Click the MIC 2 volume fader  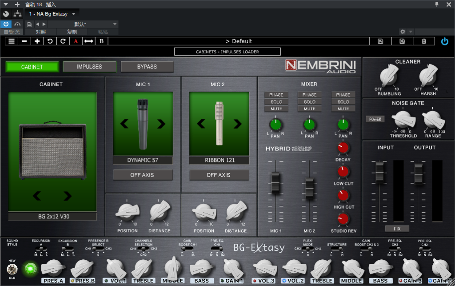(x=309, y=189)
